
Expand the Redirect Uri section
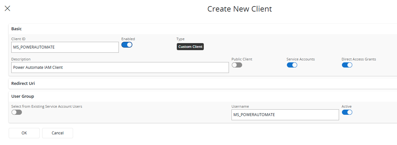coord(23,83)
